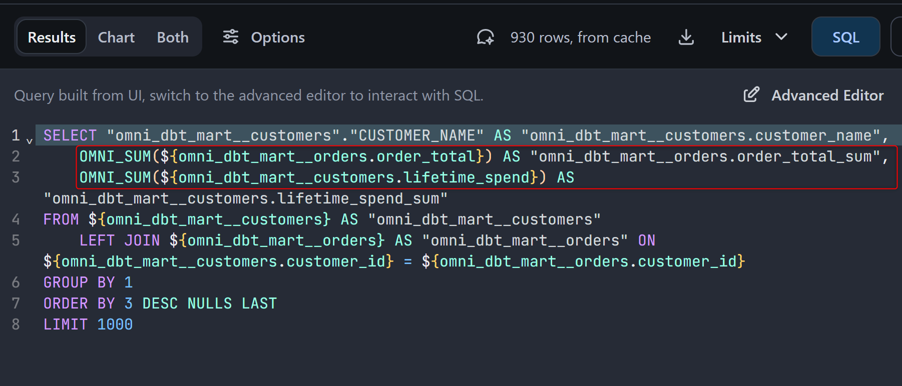Image resolution: width=902 pixels, height=386 pixels.
Task: Place cursor on LIMIT 1000 line
Action: (x=88, y=324)
